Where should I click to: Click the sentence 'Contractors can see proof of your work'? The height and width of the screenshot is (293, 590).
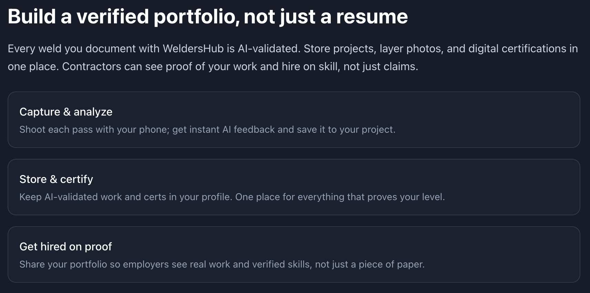pyautogui.click(x=240, y=66)
